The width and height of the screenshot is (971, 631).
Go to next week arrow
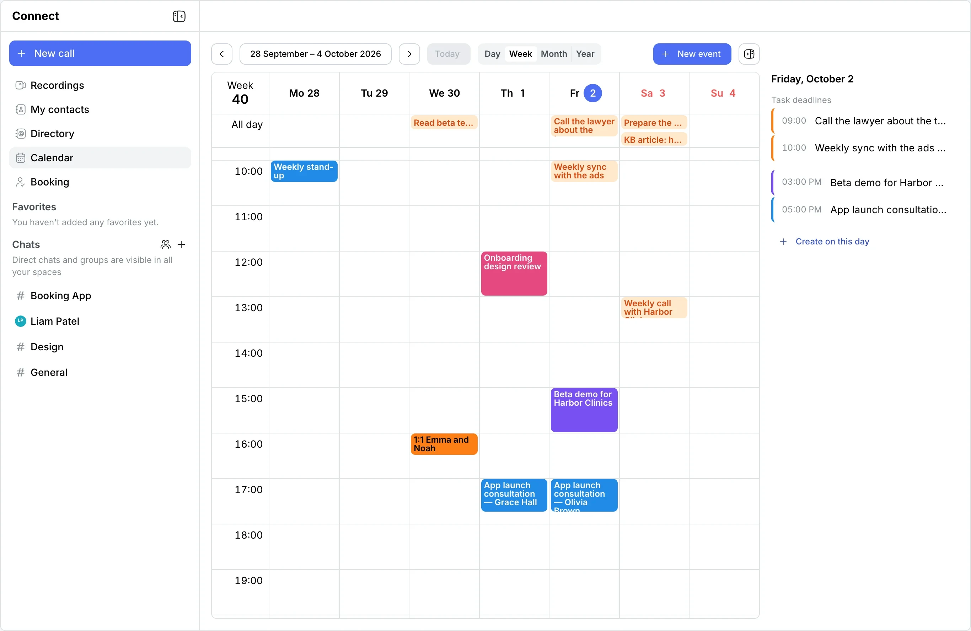pyautogui.click(x=409, y=54)
